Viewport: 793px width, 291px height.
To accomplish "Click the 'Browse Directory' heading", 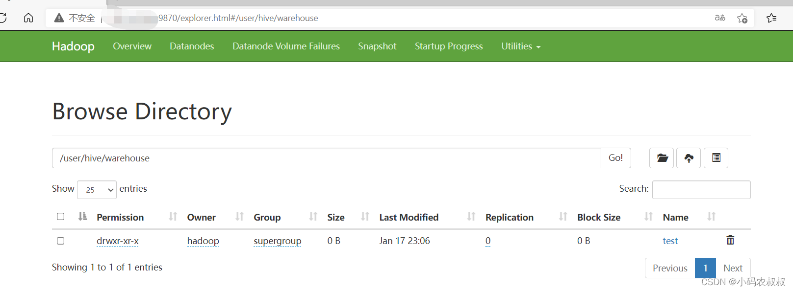I will coord(142,112).
